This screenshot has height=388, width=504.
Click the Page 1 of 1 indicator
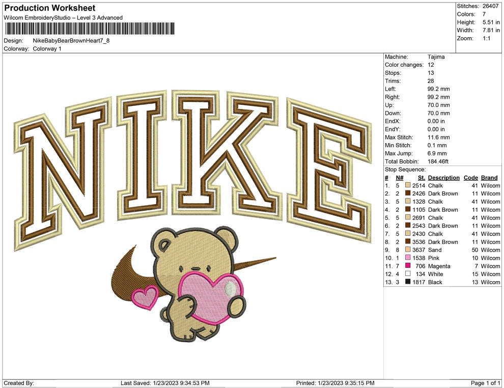pyautogui.click(x=486, y=383)
